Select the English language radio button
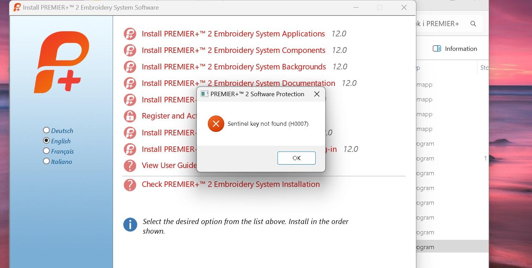Viewport: 532px width, 268px height. [x=46, y=141]
